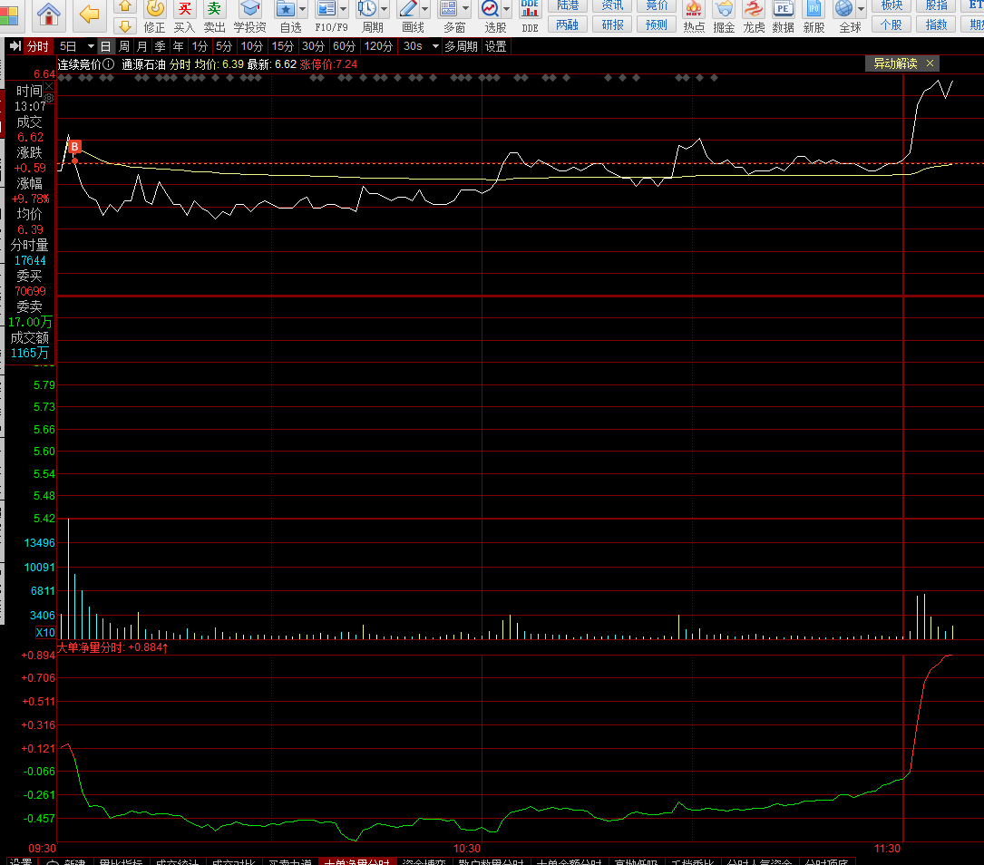The height and width of the screenshot is (865, 984).
Task: Open the gear settings on the info panel
Action: tap(49, 99)
